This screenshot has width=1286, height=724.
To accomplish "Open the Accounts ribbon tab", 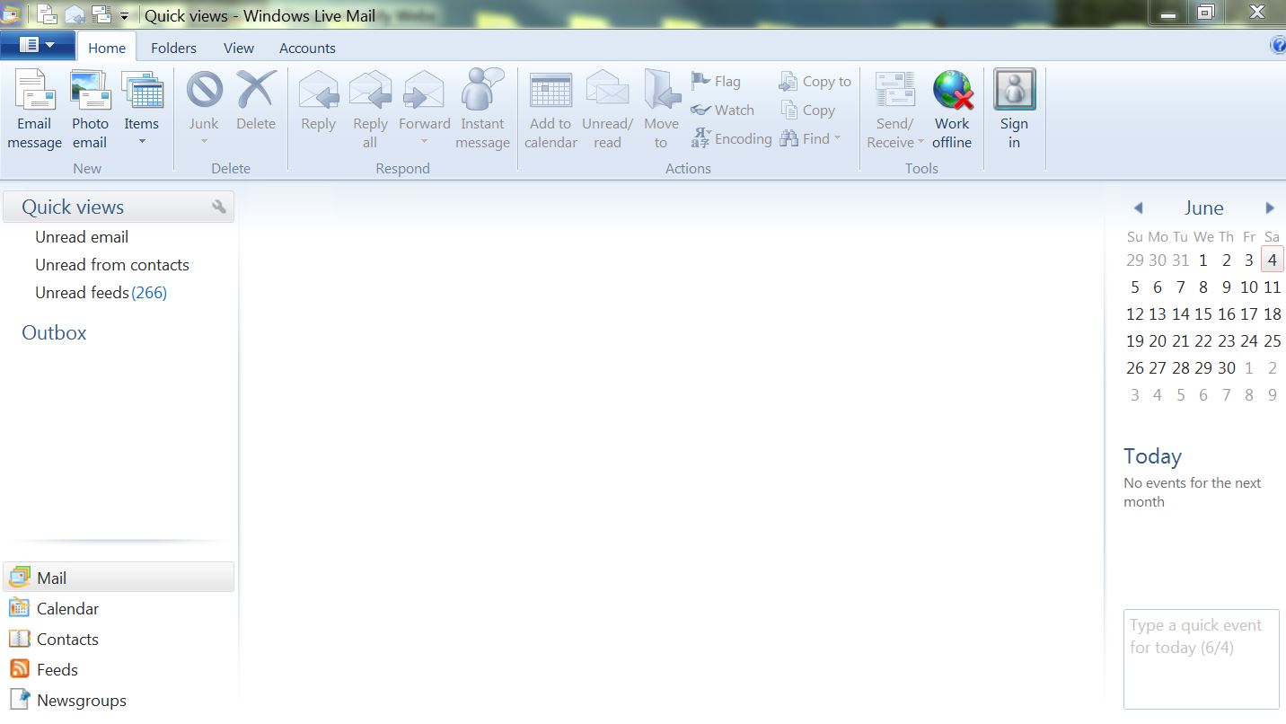I will 307,48.
